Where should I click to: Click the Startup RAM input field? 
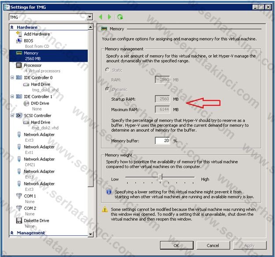click(163, 99)
